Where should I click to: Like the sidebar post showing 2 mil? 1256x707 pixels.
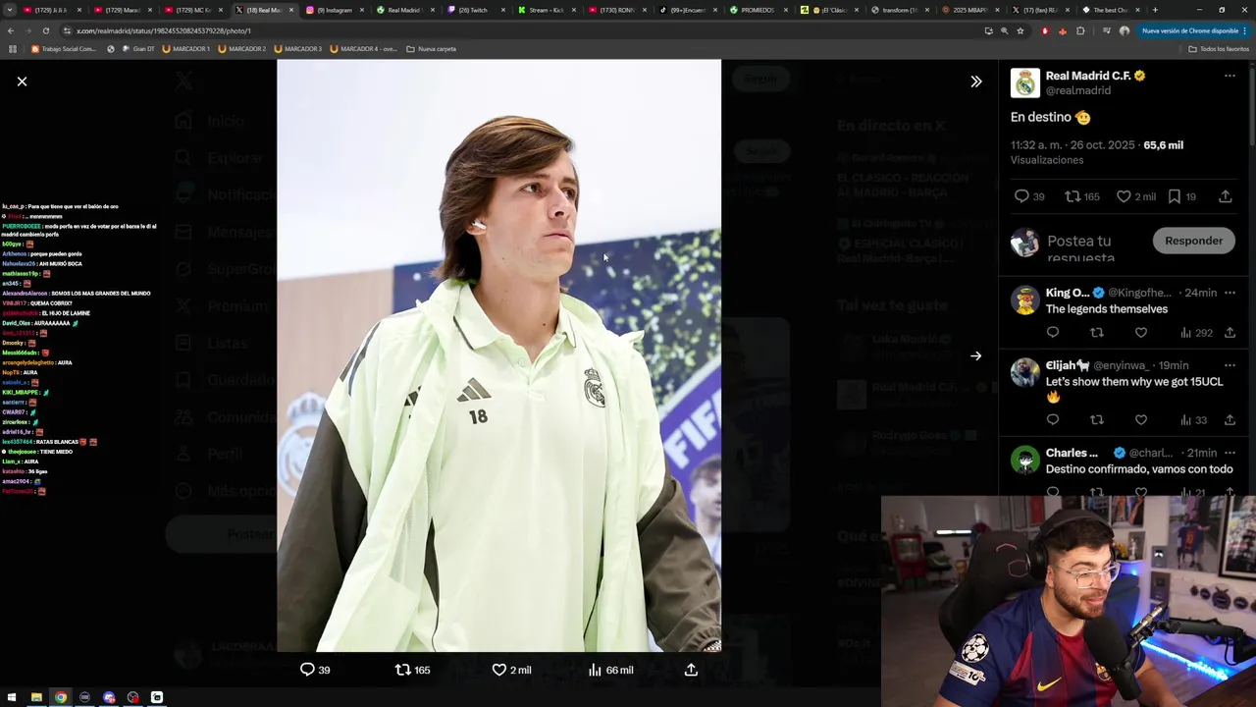tap(1136, 196)
